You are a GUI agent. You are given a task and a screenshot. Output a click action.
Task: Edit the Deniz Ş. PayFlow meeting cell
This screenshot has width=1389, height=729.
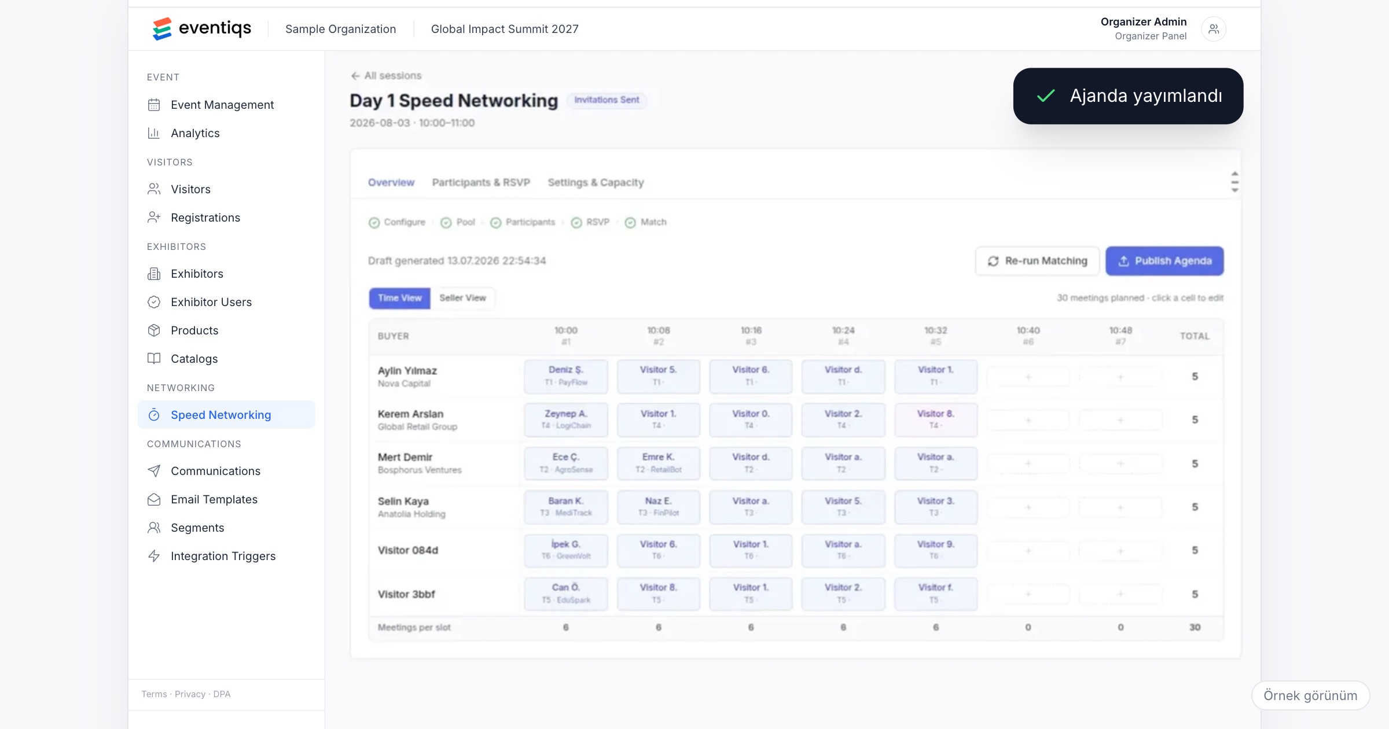click(566, 376)
